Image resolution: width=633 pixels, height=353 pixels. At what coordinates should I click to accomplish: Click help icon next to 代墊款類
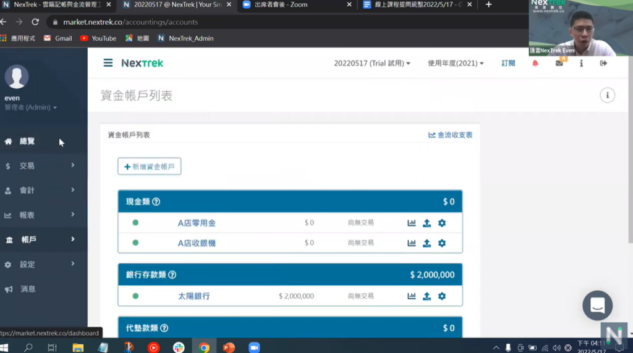coord(164,328)
